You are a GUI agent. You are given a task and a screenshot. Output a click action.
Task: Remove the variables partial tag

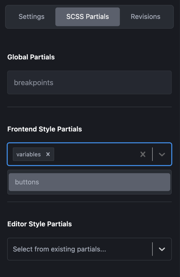click(x=48, y=154)
